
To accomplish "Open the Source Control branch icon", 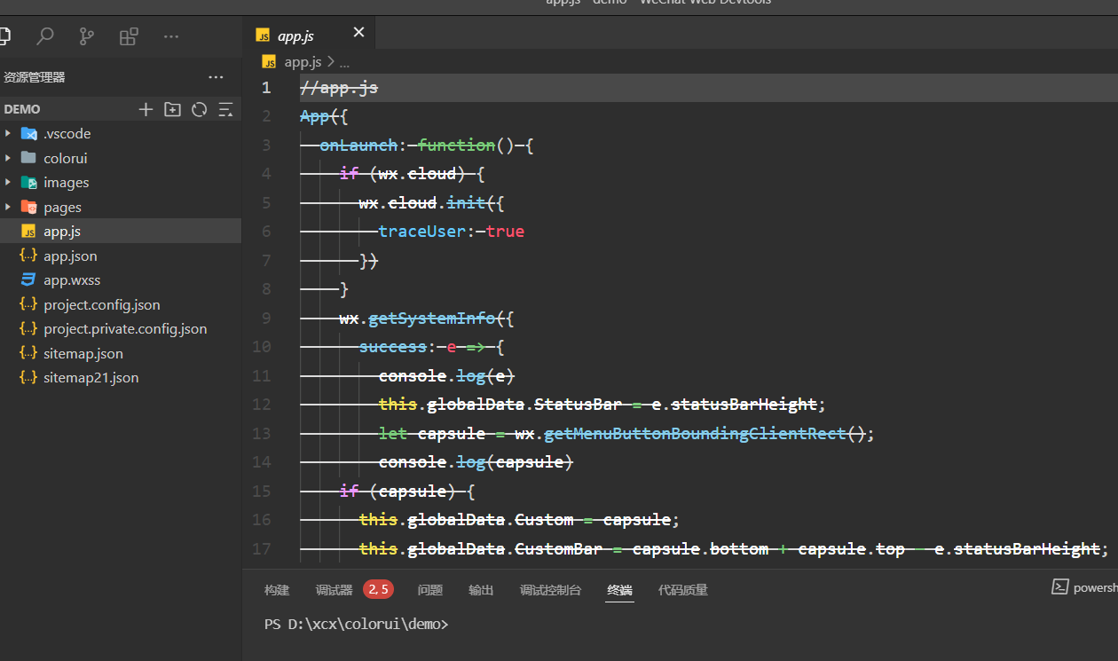I will [86, 36].
